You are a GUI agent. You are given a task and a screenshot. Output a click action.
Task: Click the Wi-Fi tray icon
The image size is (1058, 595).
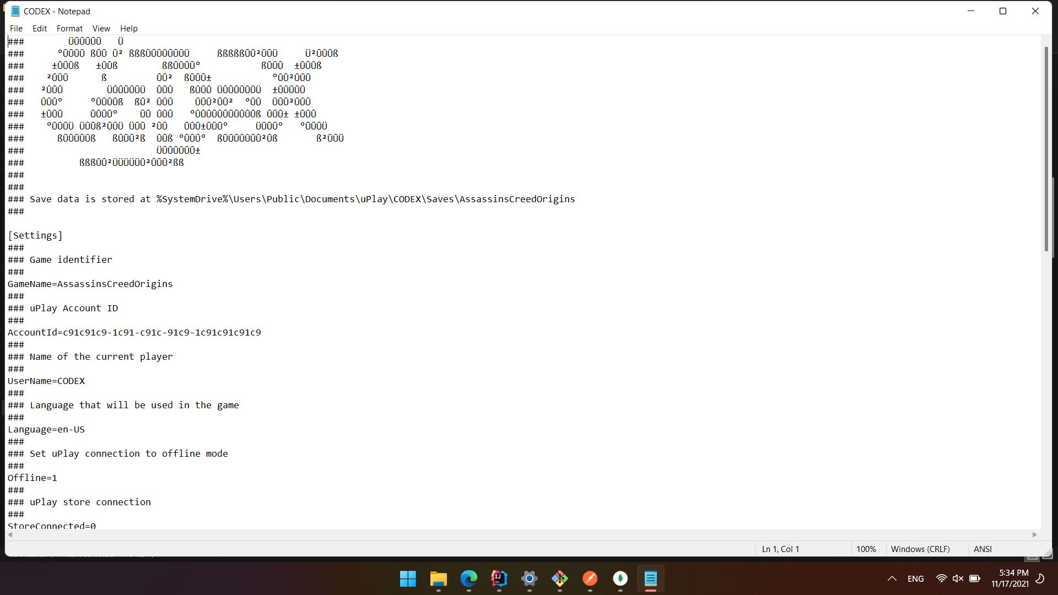pos(941,578)
